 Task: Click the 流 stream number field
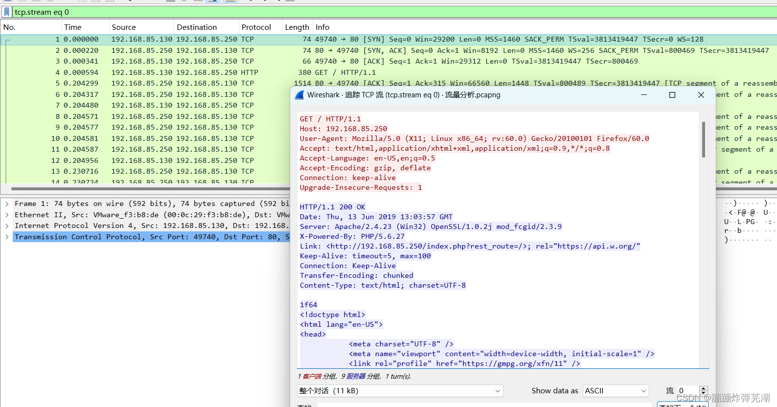(688, 391)
